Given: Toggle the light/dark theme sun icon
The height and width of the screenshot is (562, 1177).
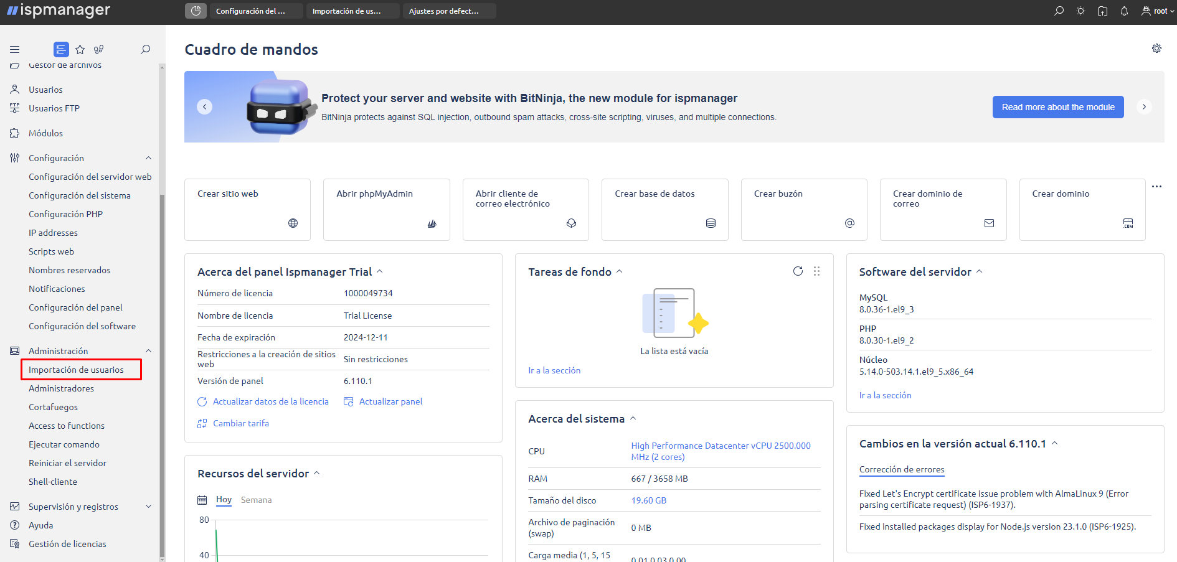Looking at the screenshot, I should 1080,11.
